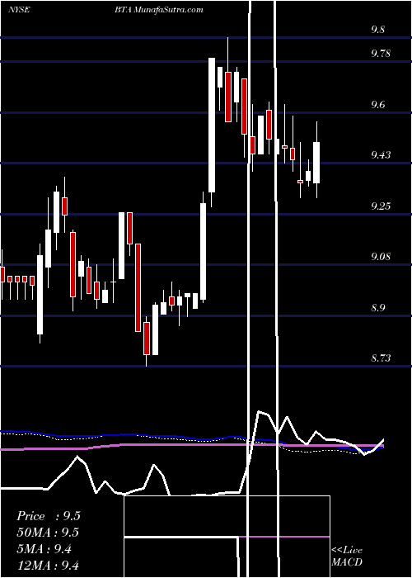Viewport: 412px width, 578px height.
Task: Click the Price : 9.5 readout
Action: [48, 516]
